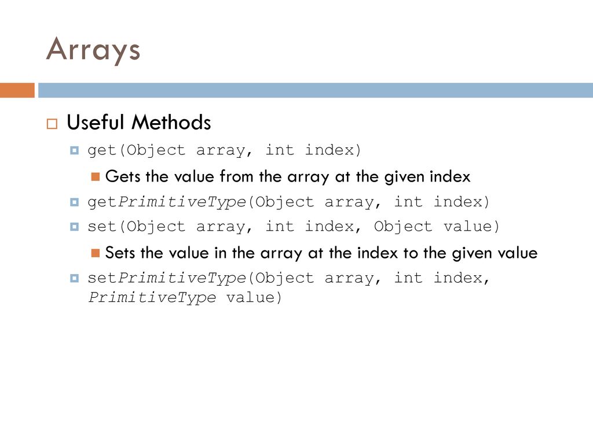Click the orange bullet before Gets the value
This screenshot has height=444, width=593.
96,177
